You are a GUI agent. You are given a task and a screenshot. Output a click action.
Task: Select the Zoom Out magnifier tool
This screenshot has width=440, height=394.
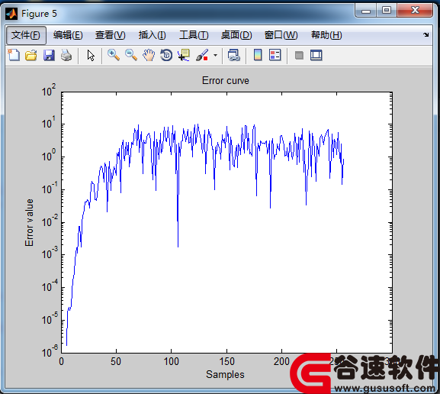tap(131, 55)
